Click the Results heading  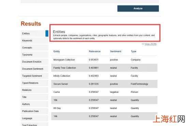[31, 24]
